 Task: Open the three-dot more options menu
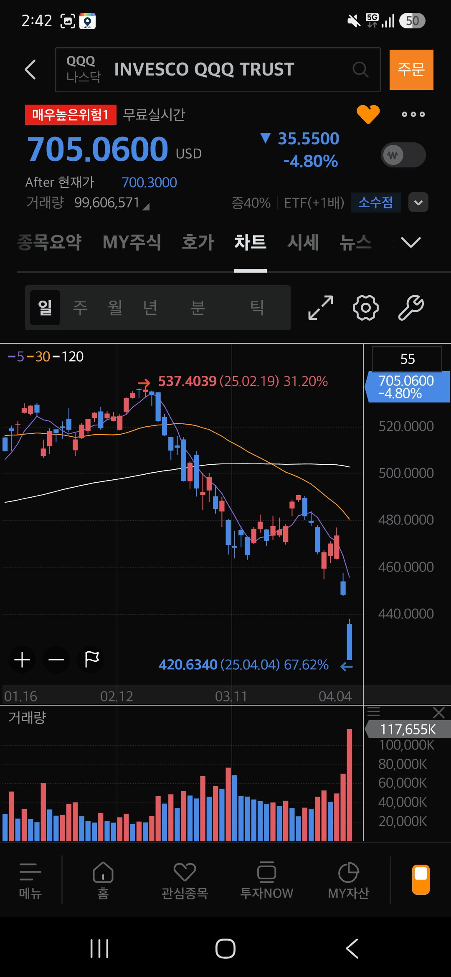[x=413, y=114]
